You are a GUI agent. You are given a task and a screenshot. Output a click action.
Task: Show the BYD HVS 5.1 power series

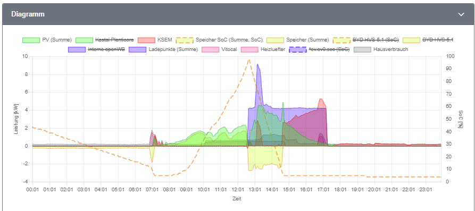coord(428,40)
